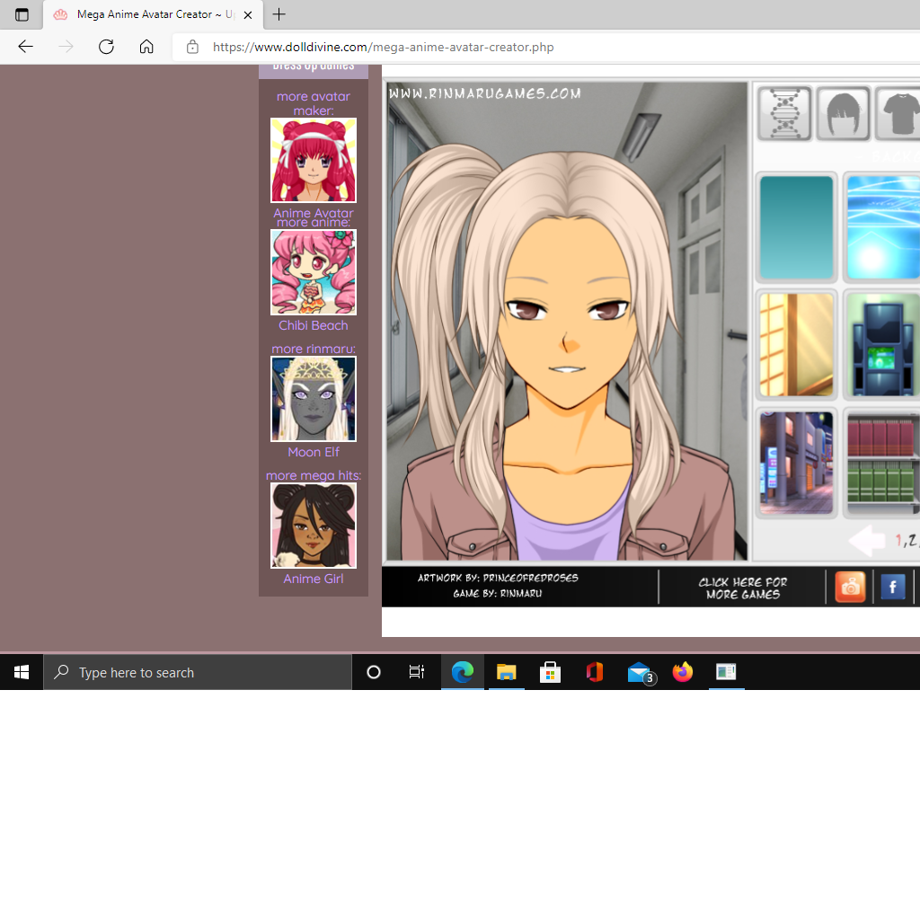Open the Windows Start menu
920x920 pixels.
[x=22, y=672]
